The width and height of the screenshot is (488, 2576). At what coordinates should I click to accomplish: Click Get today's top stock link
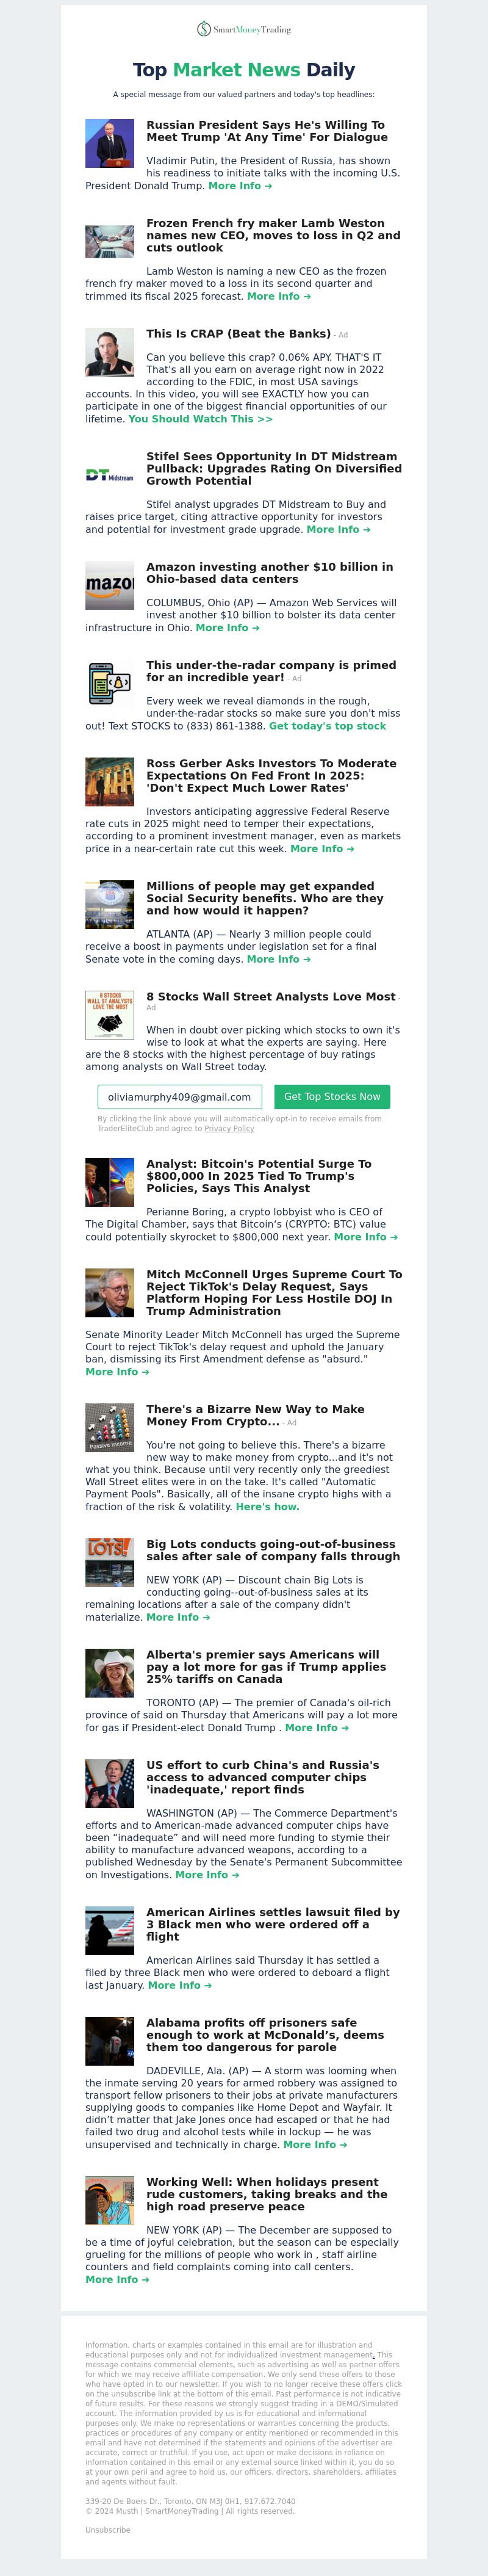coord(327,726)
